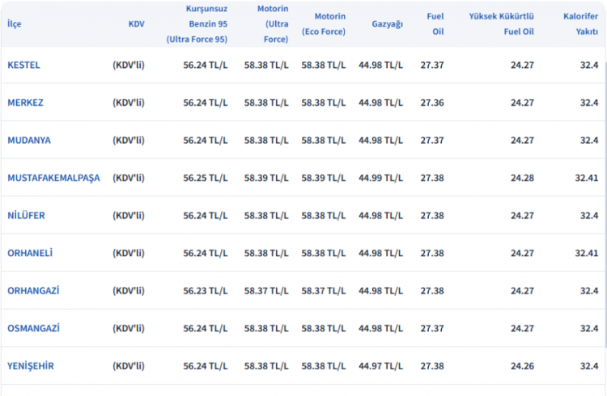The height and width of the screenshot is (396, 607).
Task: Click the Gazyağı column header
Action: (x=387, y=24)
